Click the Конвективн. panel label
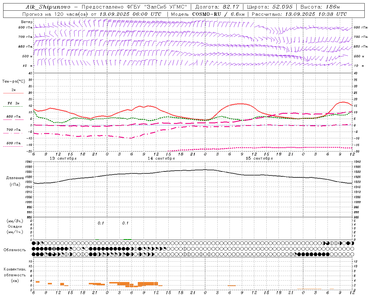369x295 pixels. [15, 269]
